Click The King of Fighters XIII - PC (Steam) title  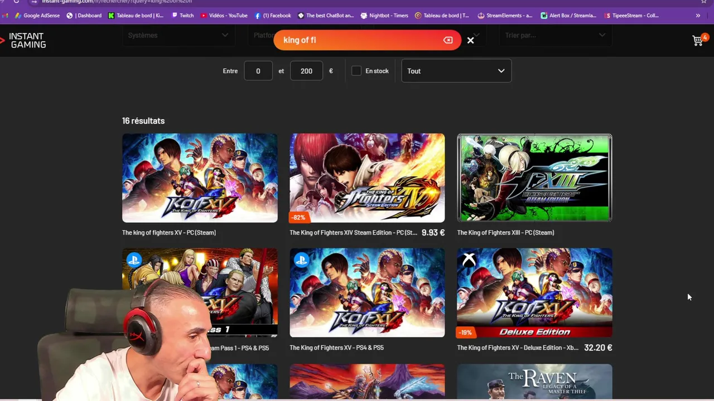pos(505,233)
